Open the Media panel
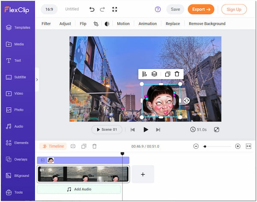Viewport: 257px width, 202px height. [15, 44]
